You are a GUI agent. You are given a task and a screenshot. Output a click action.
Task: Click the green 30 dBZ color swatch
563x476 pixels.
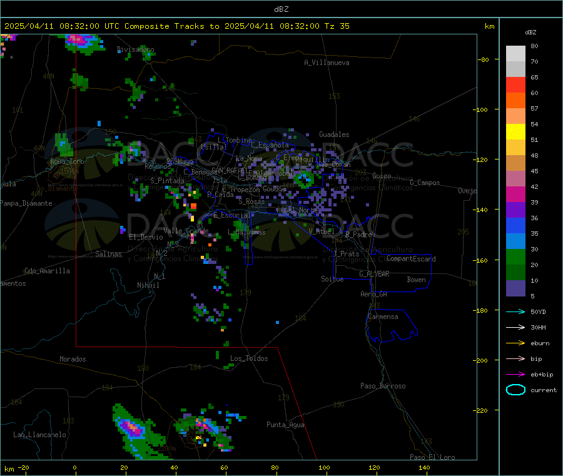(515, 256)
